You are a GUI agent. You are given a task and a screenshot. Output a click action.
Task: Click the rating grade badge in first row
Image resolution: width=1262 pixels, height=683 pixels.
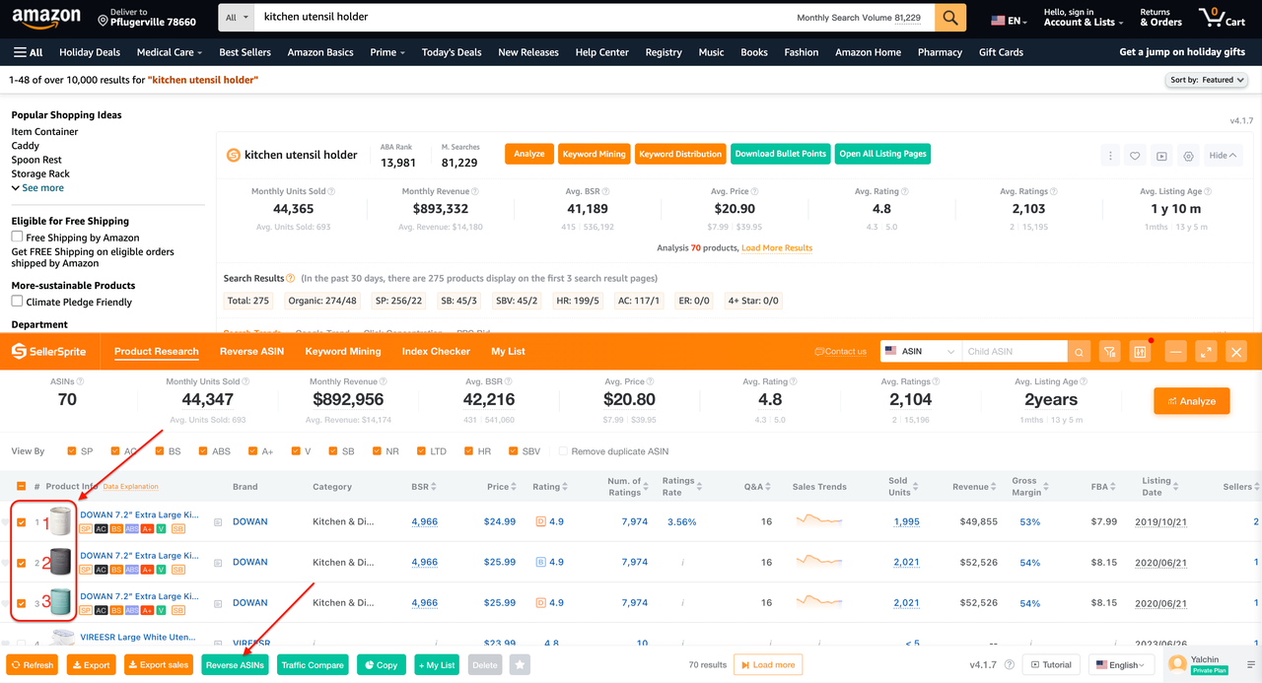540,521
